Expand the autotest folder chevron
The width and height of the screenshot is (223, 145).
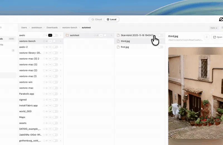click(111, 35)
